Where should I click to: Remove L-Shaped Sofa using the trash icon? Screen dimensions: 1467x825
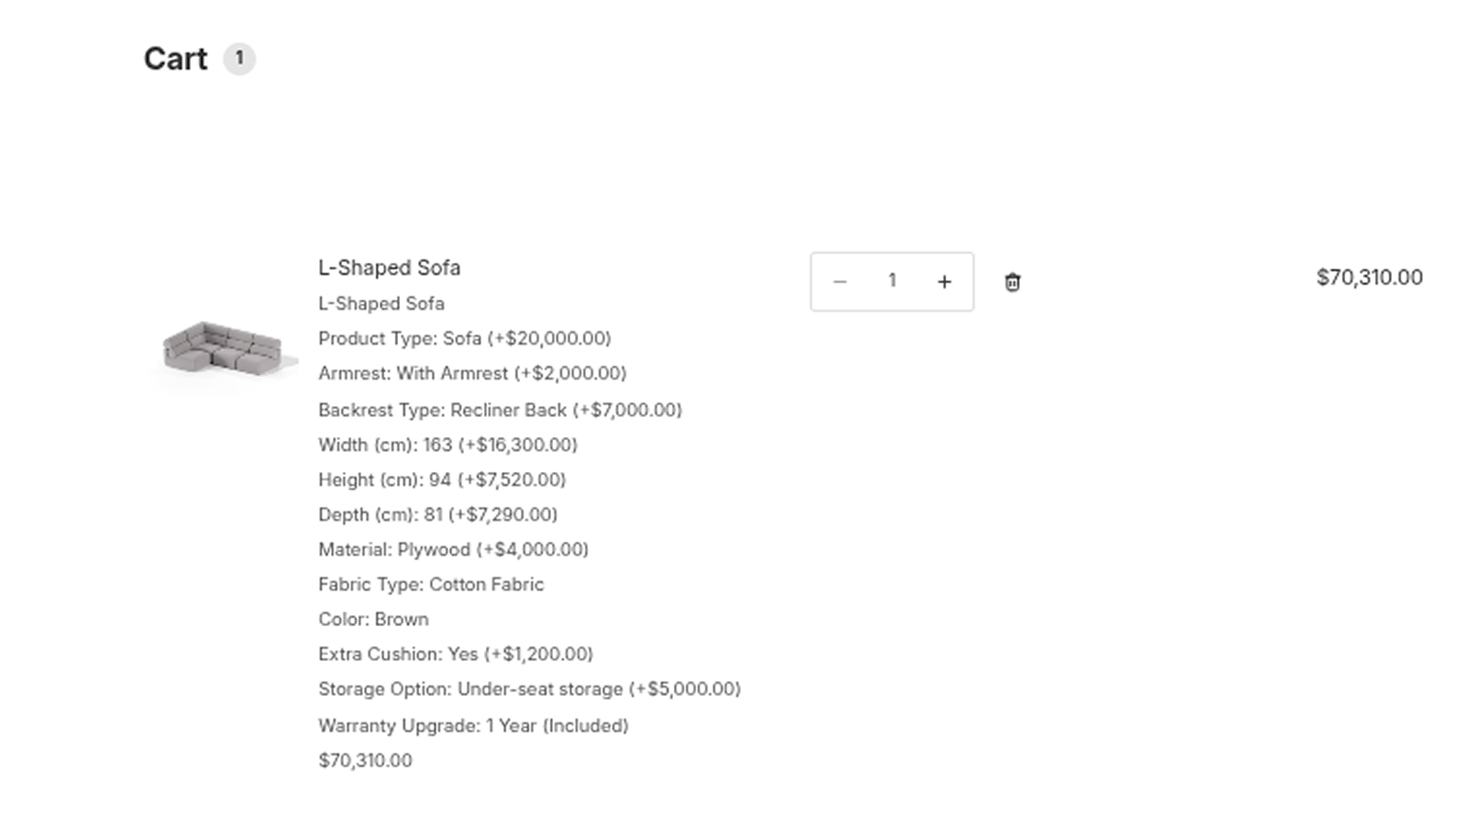pos(1012,282)
